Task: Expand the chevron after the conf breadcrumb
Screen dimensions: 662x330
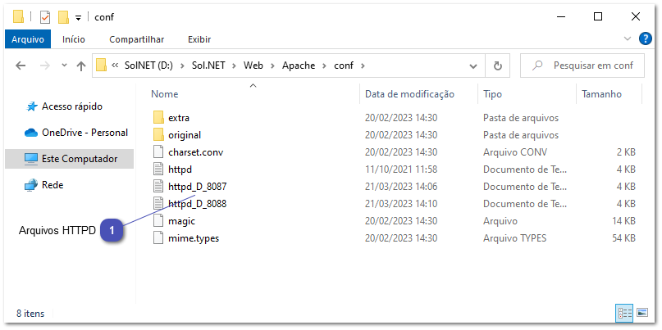Action: pyautogui.click(x=362, y=66)
